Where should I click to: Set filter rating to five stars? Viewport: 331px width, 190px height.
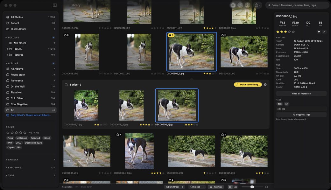click(25, 133)
